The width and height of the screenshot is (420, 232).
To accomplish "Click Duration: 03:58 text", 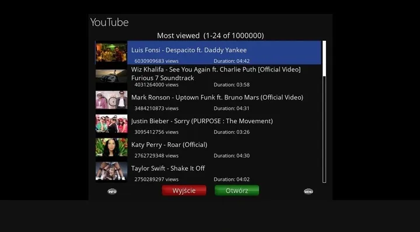I will [232, 85].
